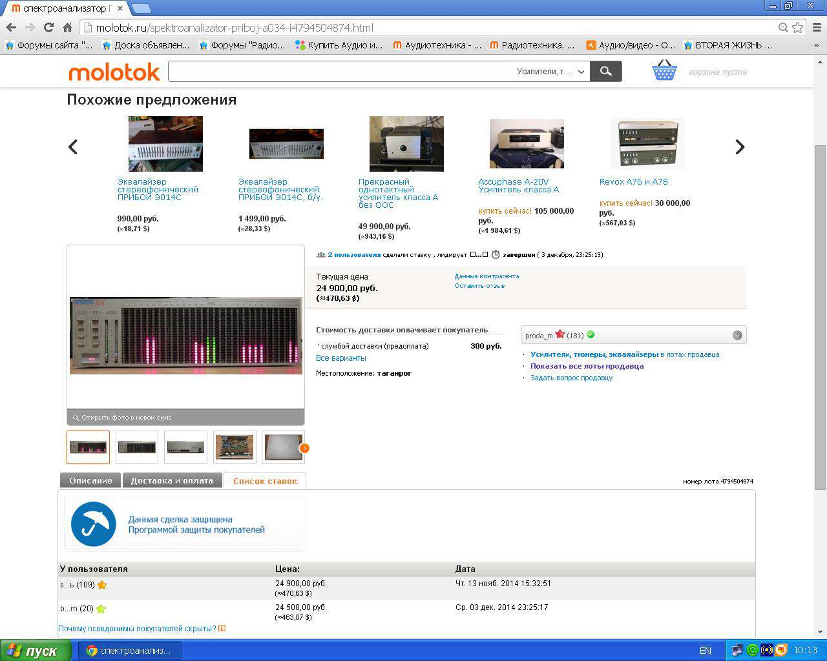Switch to the Описание tab
Screen dimensions: 827x661
coord(90,480)
